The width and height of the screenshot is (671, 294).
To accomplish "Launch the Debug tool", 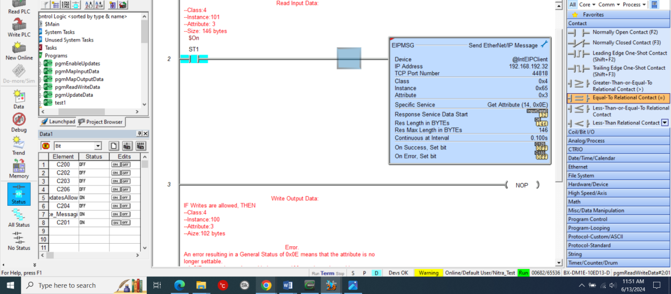I will pos(18,123).
